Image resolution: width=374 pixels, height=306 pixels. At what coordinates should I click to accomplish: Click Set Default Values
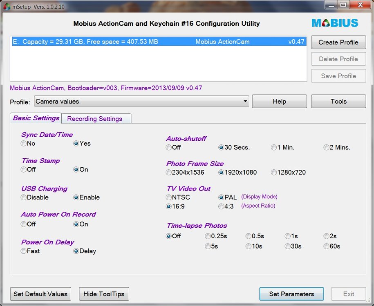(40, 294)
